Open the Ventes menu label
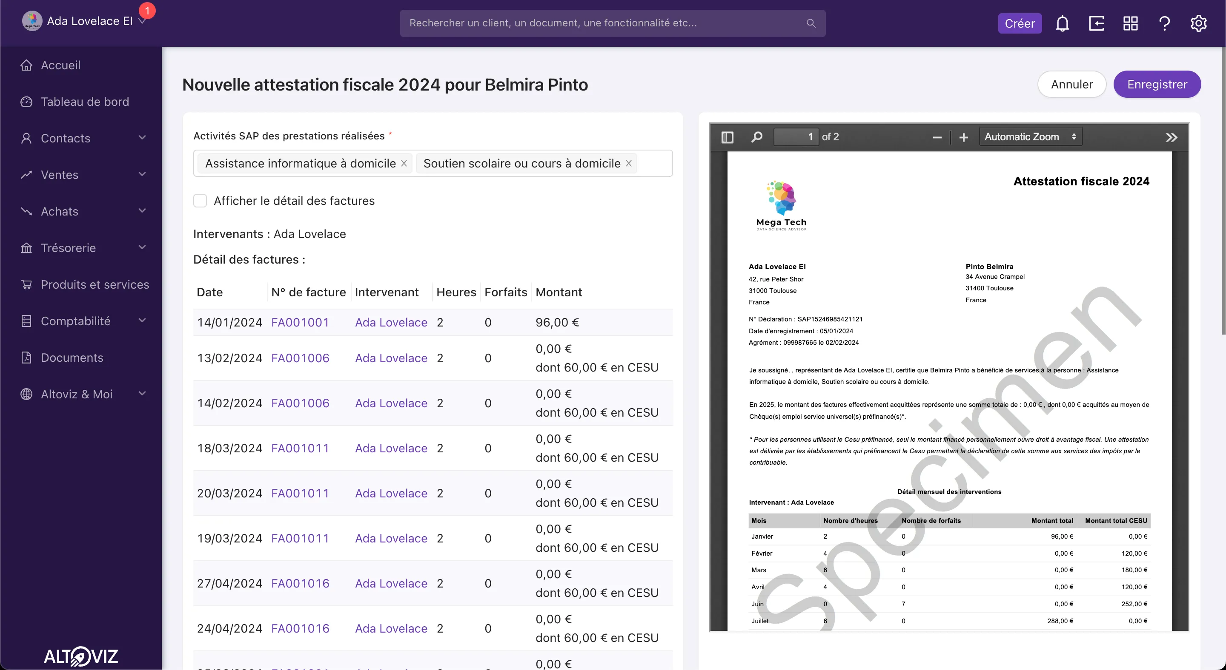The width and height of the screenshot is (1226, 670). coord(60,175)
